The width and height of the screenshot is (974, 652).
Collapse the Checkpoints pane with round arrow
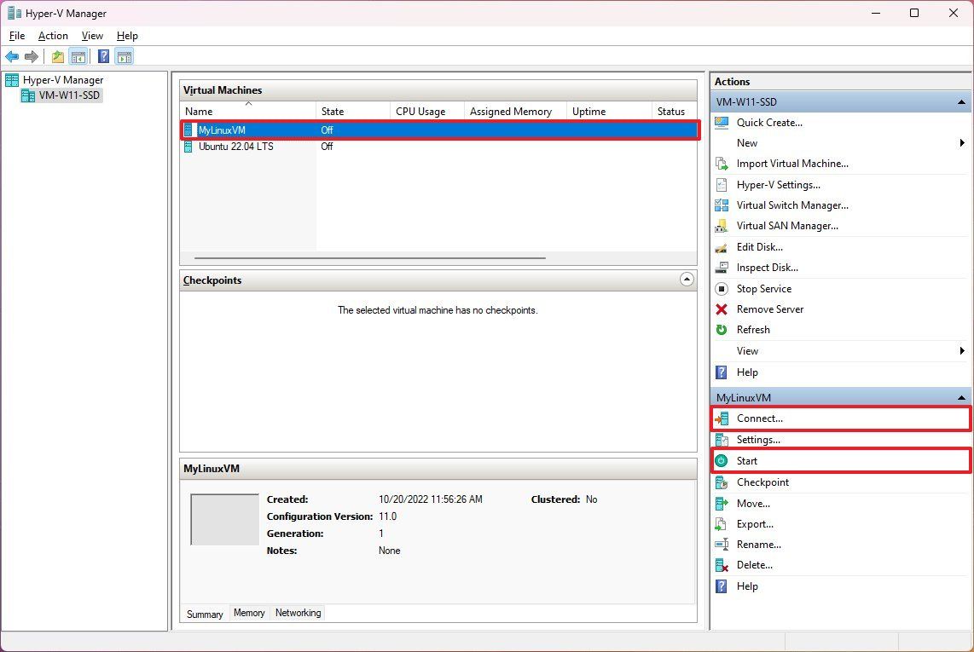click(687, 280)
